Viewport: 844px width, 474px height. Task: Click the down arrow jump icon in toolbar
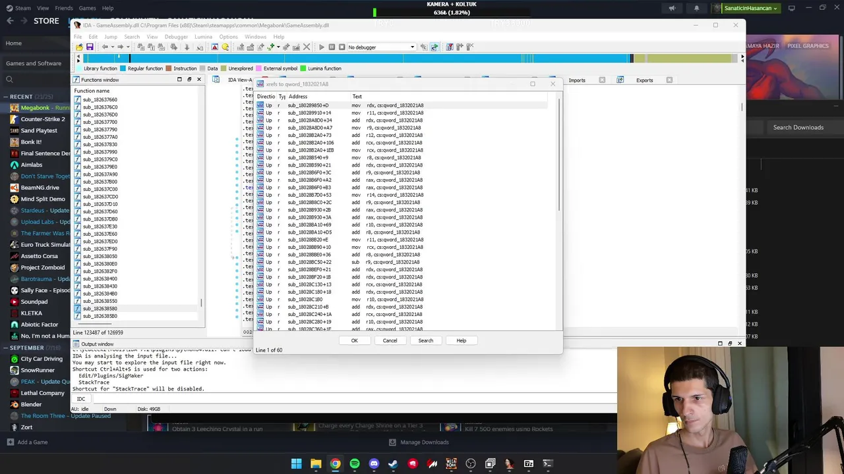tap(187, 47)
